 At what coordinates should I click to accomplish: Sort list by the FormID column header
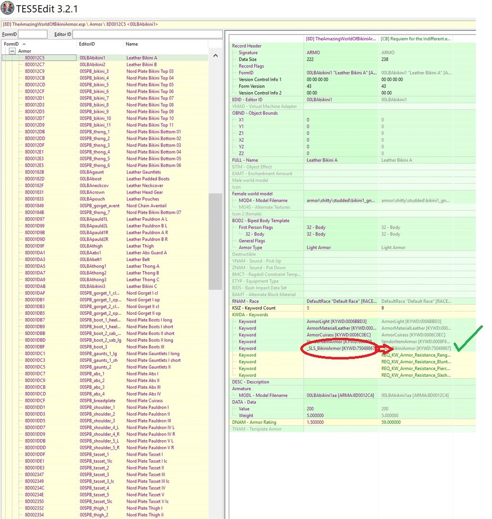39,44
